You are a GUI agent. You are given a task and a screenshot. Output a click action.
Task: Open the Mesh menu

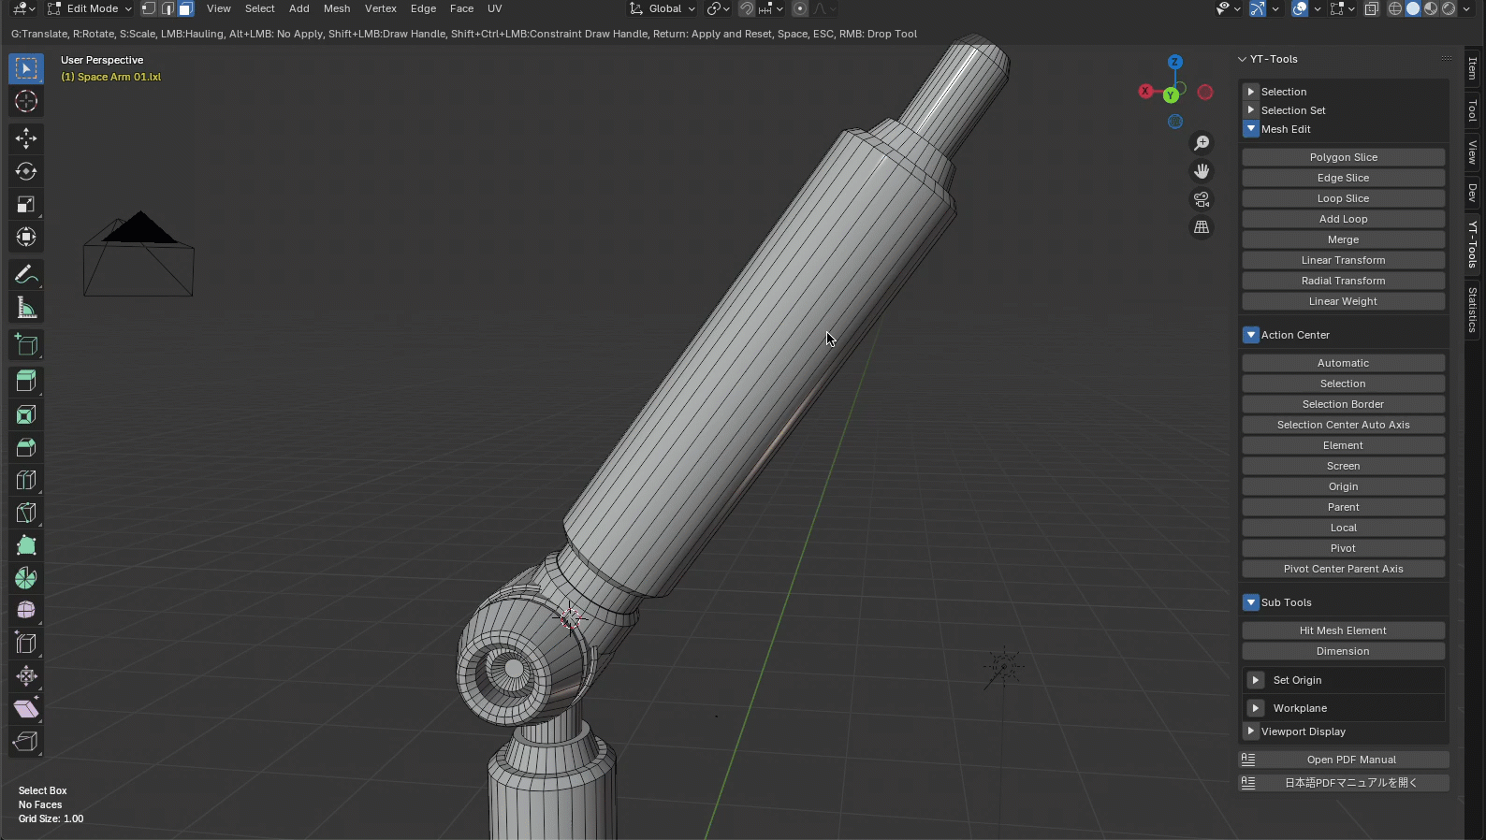pos(337,8)
